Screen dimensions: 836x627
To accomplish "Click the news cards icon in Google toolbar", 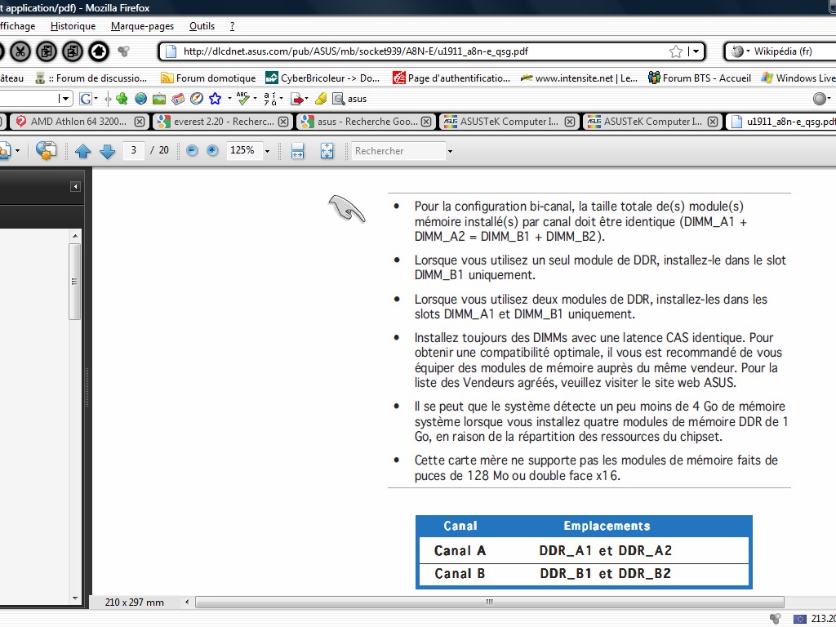I will pyautogui.click(x=178, y=99).
